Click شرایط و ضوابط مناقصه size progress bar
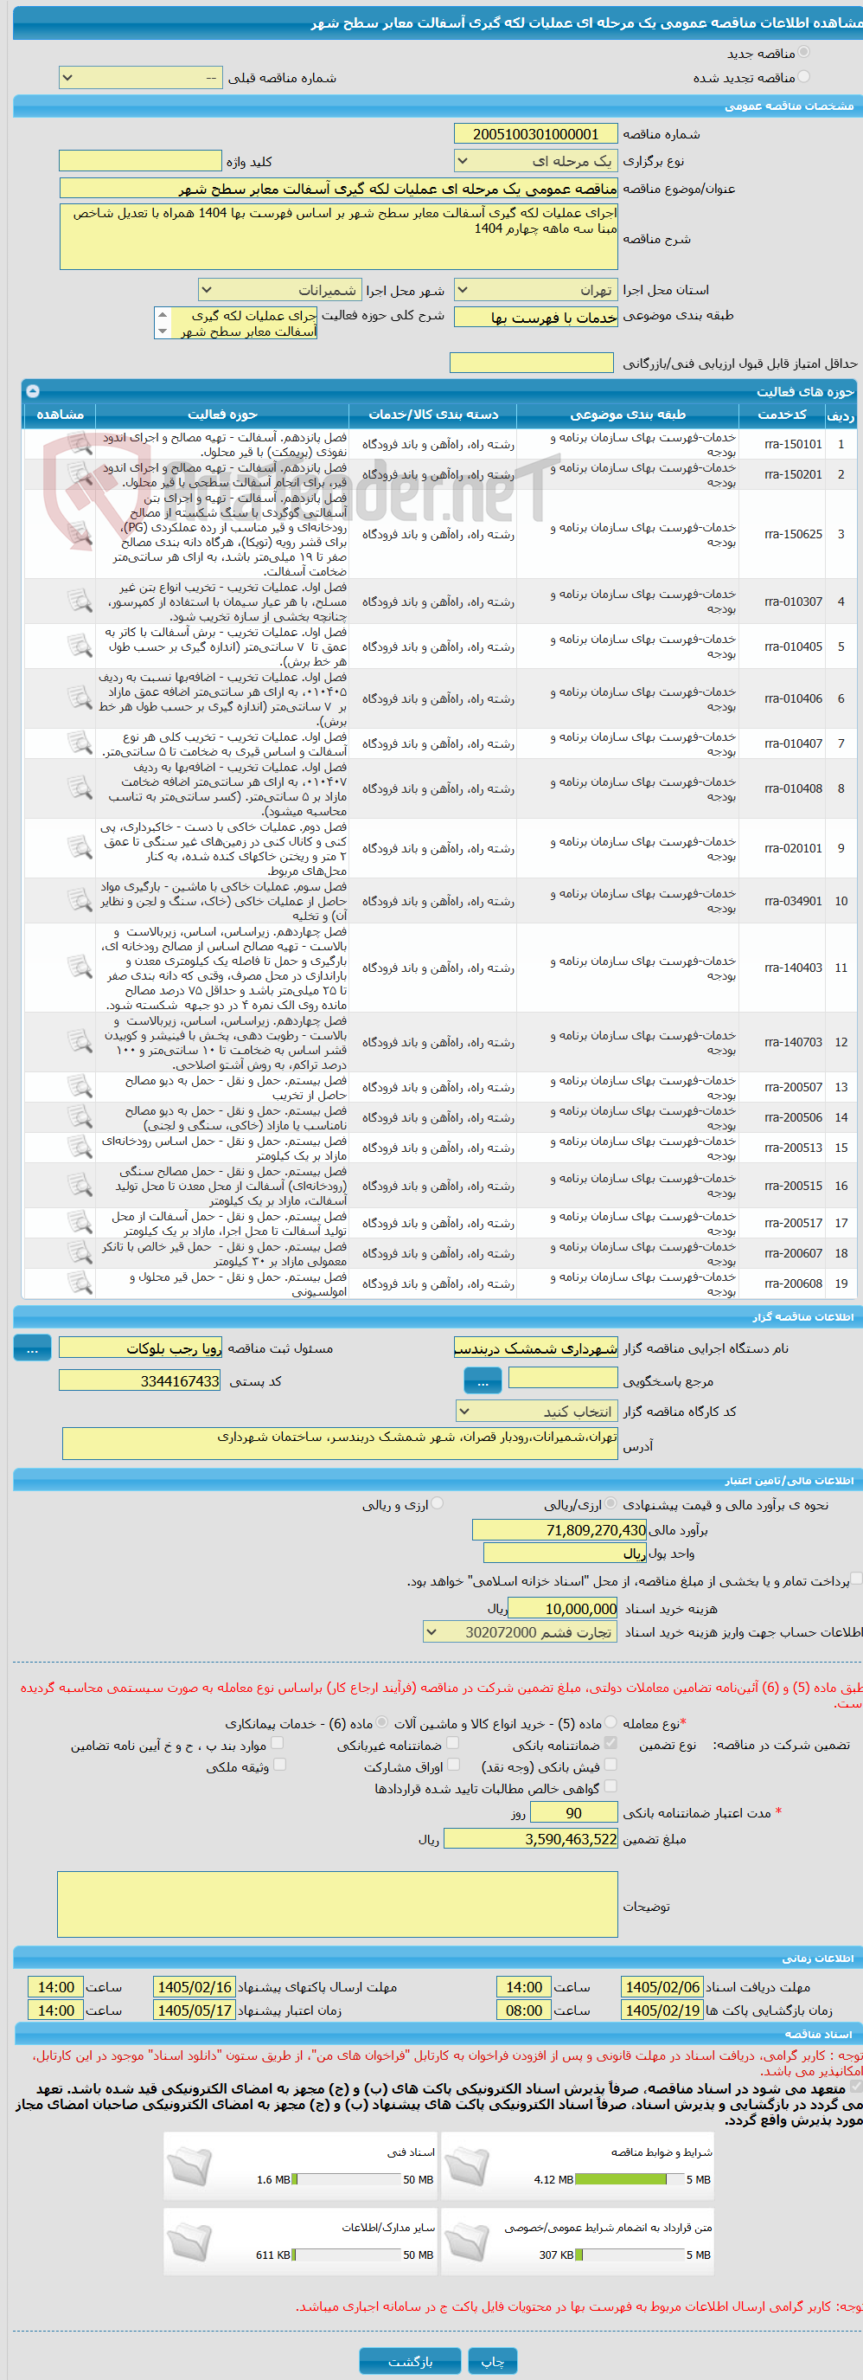 pos(629,2179)
